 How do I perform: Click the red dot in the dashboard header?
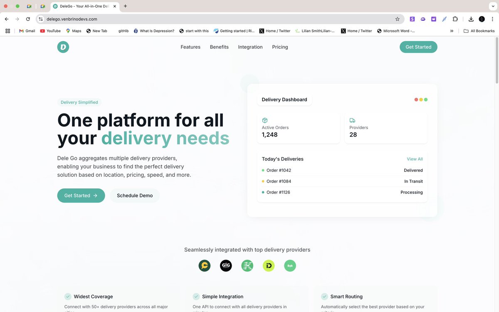tap(416, 99)
